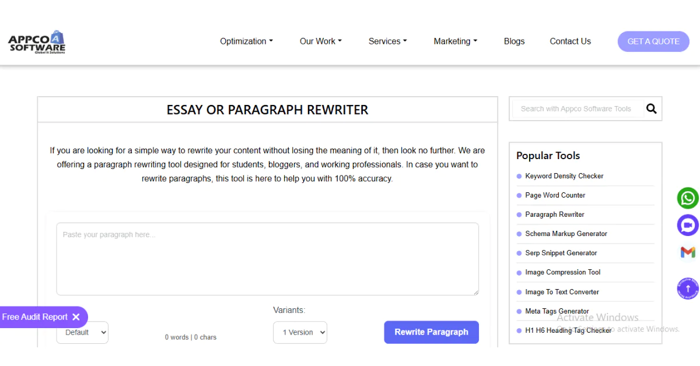The width and height of the screenshot is (700, 366).
Task: Open the Variants version selector
Action: tap(300, 332)
